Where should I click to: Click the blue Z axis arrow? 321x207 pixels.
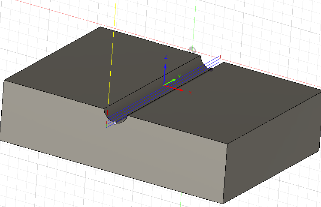[x=165, y=74]
